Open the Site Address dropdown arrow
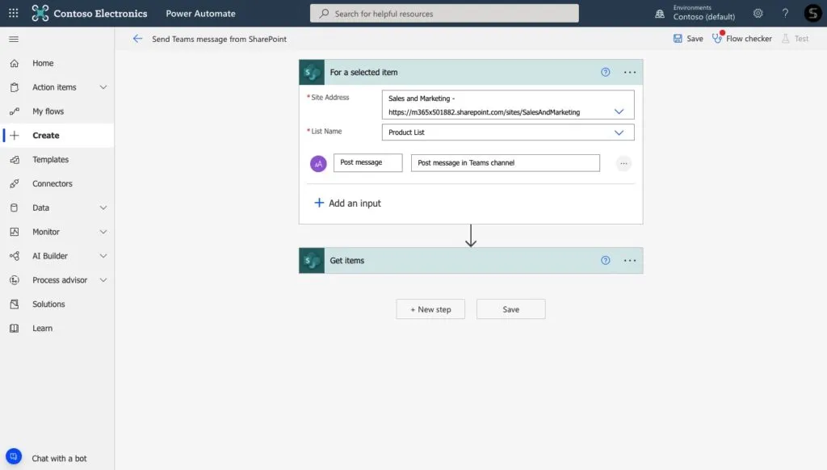The image size is (827, 470). coord(619,111)
